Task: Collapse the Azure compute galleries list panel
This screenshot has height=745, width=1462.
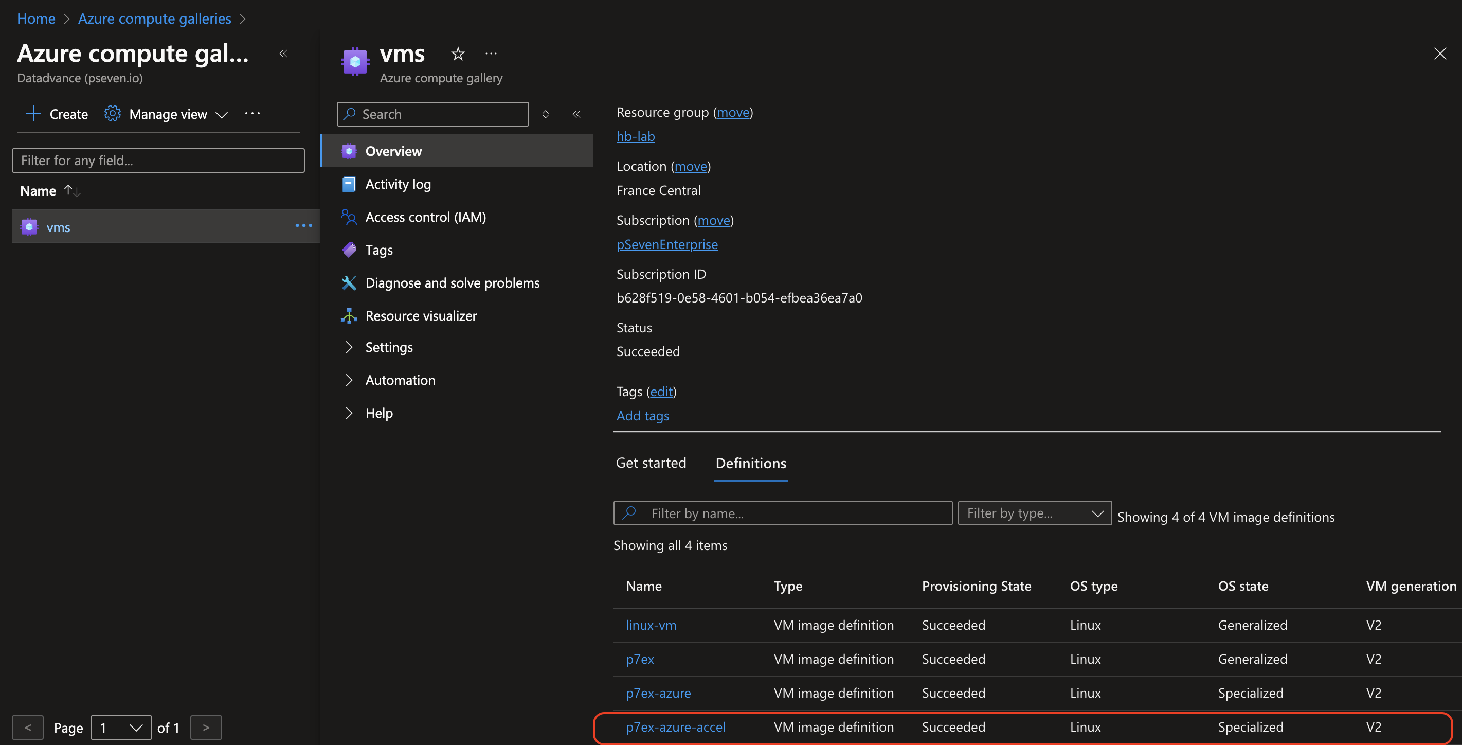Action: click(x=283, y=54)
